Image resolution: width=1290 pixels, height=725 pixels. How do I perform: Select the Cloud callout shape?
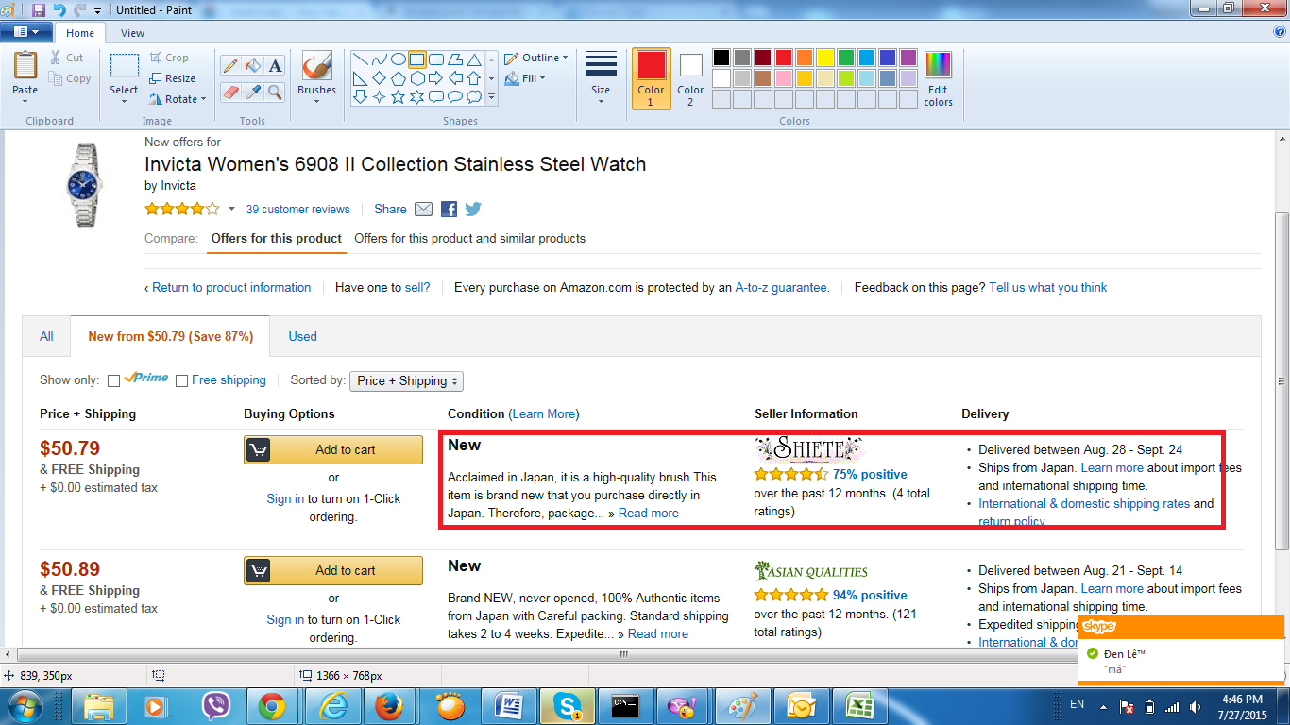pyautogui.click(x=473, y=96)
